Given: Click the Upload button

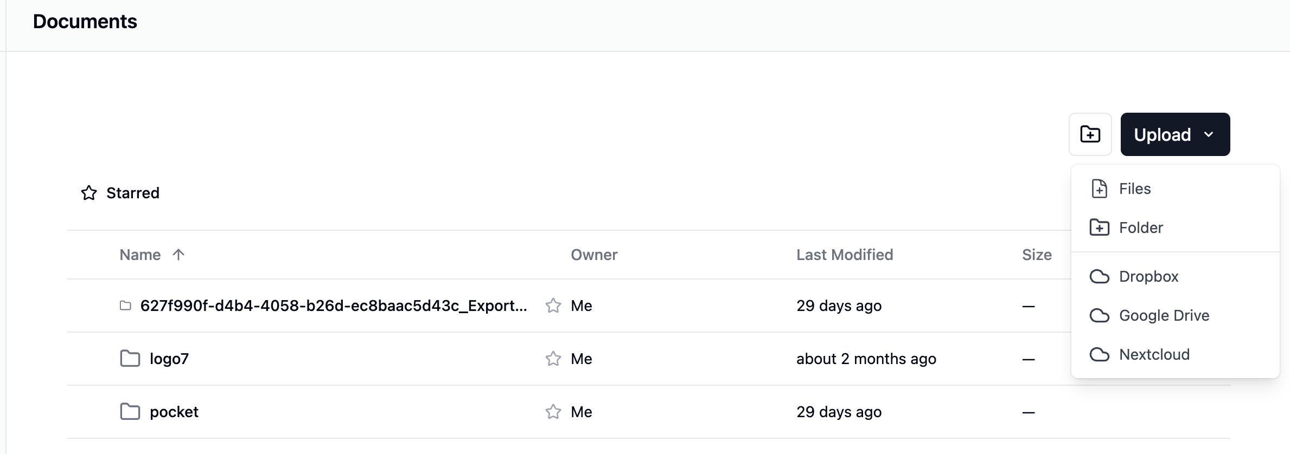Looking at the screenshot, I should (1163, 134).
